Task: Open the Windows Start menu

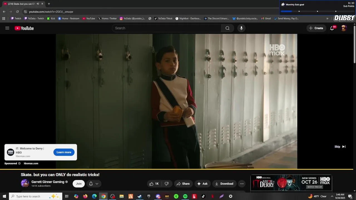Action: pos(4,196)
